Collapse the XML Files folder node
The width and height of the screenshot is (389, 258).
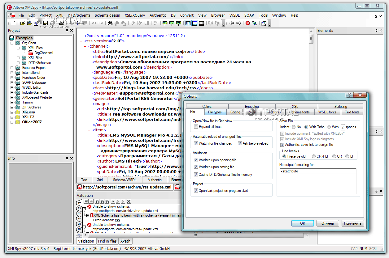pos(18,48)
